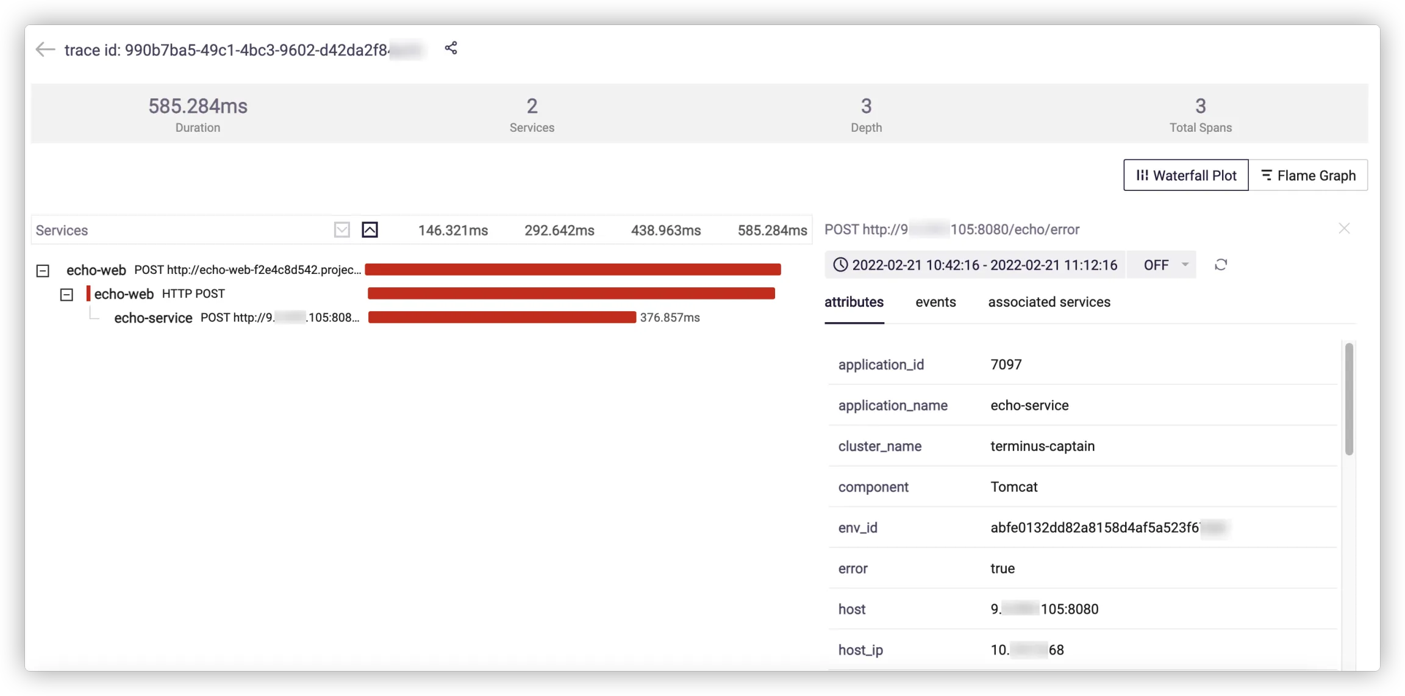1405x696 pixels.
Task: Switch to the events tab
Action: pyautogui.click(x=935, y=302)
